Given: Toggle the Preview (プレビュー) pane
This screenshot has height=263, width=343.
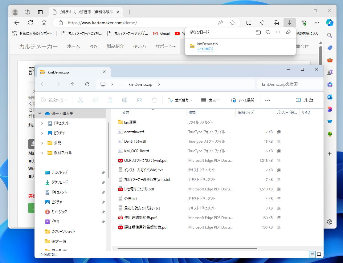Looking at the screenshot, I should (x=306, y=100).
